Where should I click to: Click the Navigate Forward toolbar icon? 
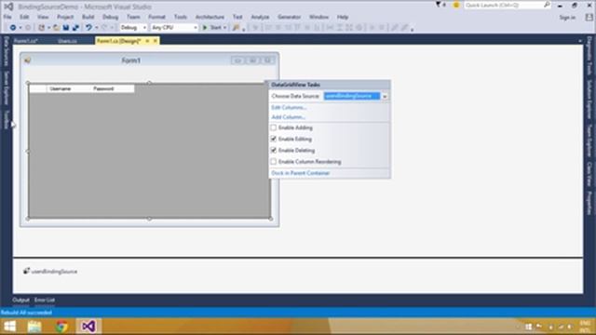point(28,27)
